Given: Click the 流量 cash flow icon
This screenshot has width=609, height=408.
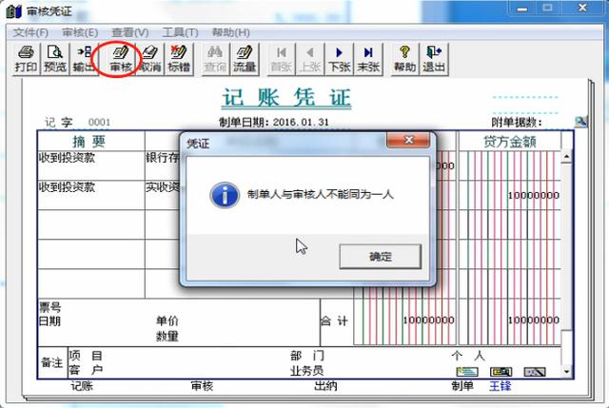Looking at the screenshot, I should click(245, 59).
